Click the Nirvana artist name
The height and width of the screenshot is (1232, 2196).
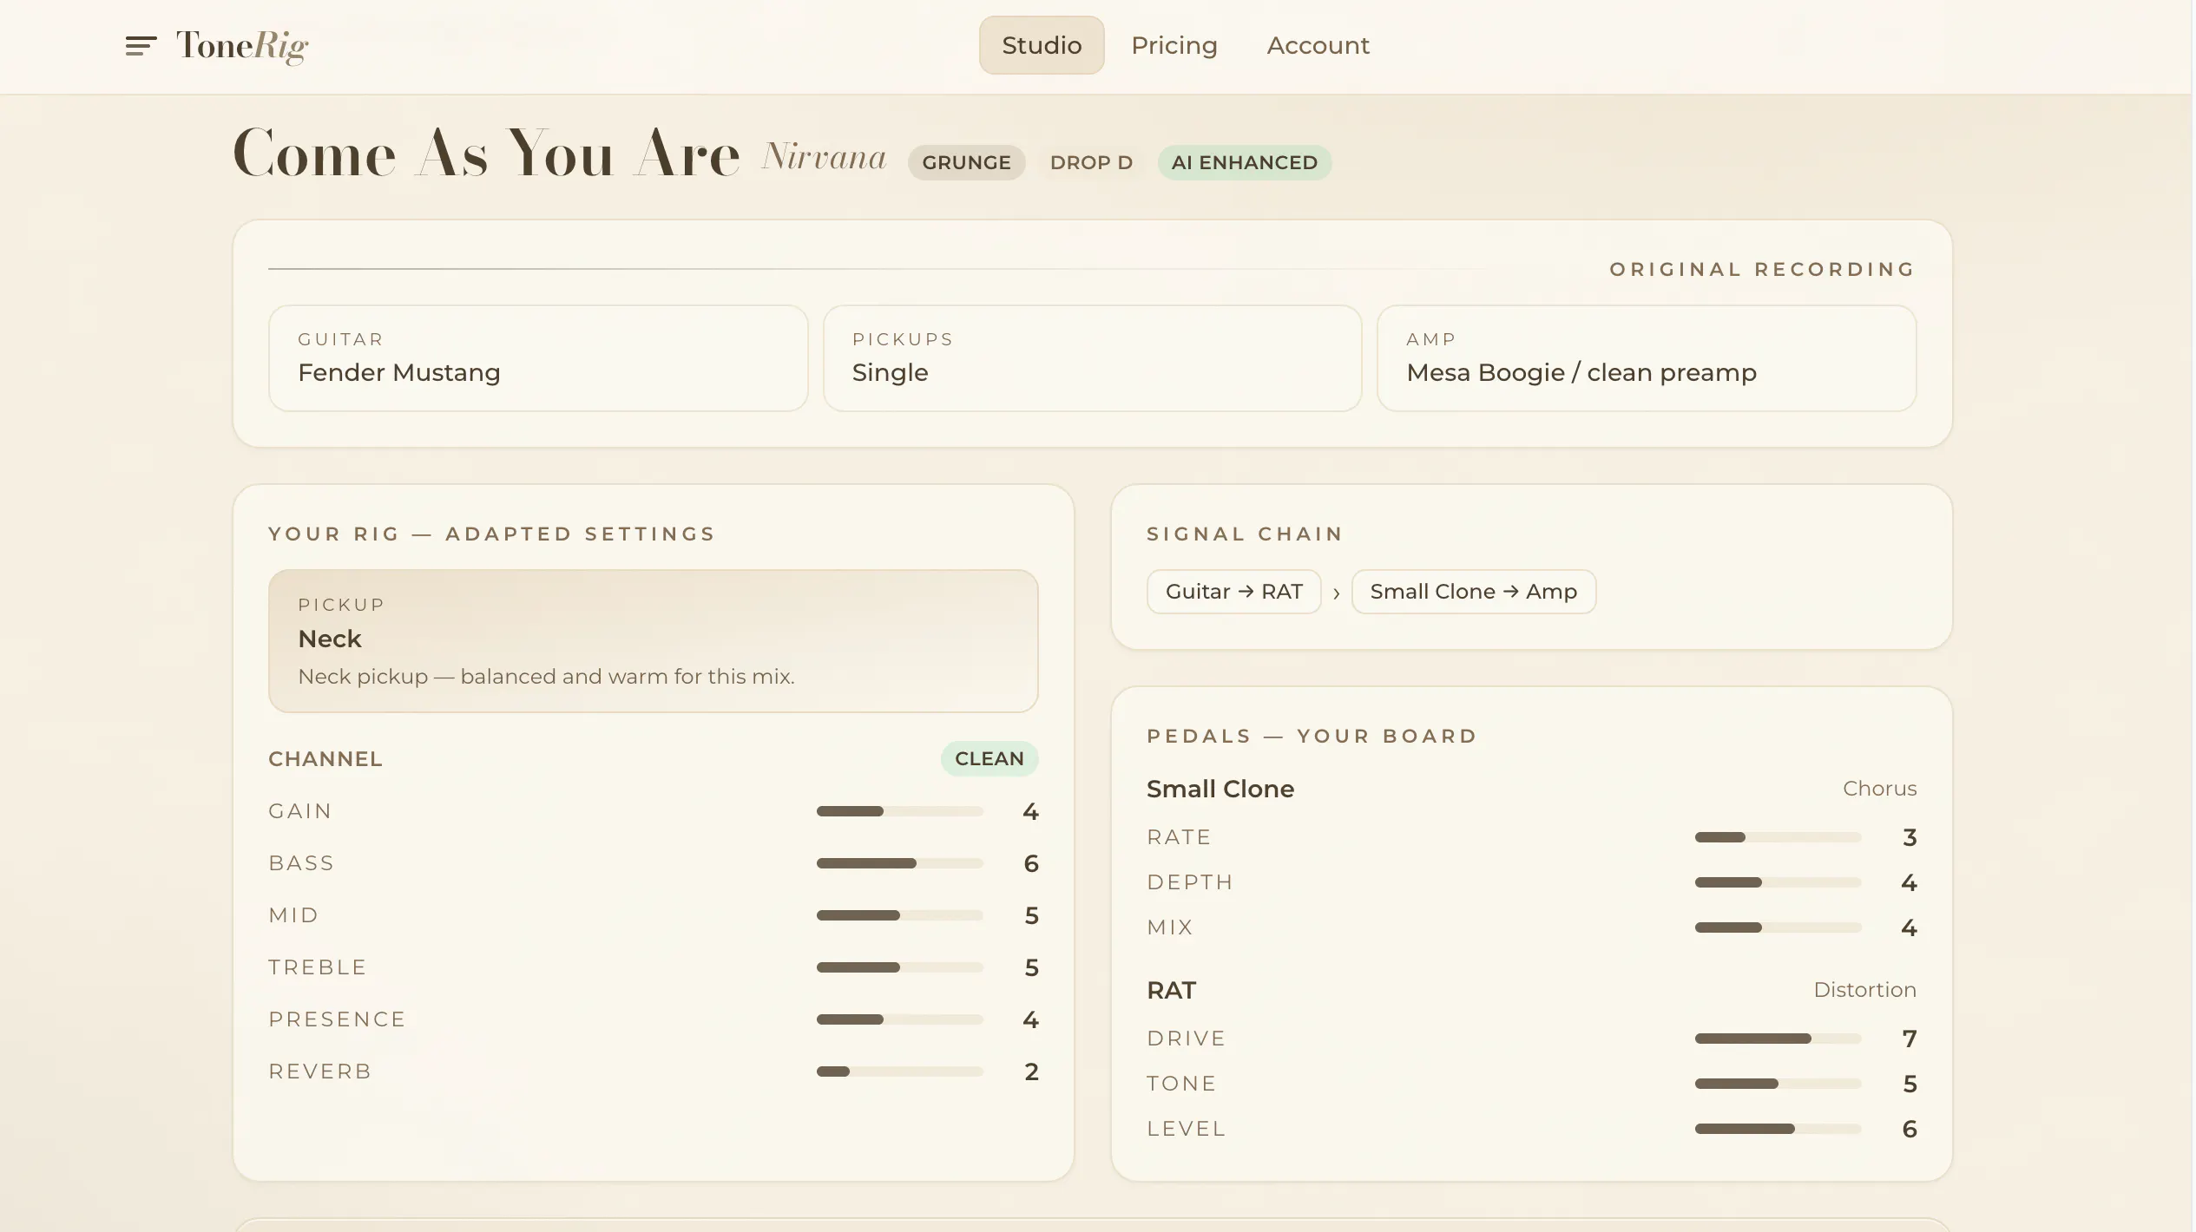tap(824, 157)
